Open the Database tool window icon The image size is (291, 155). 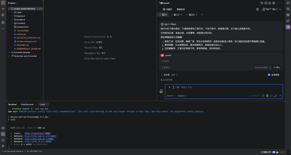click(288, 15)
